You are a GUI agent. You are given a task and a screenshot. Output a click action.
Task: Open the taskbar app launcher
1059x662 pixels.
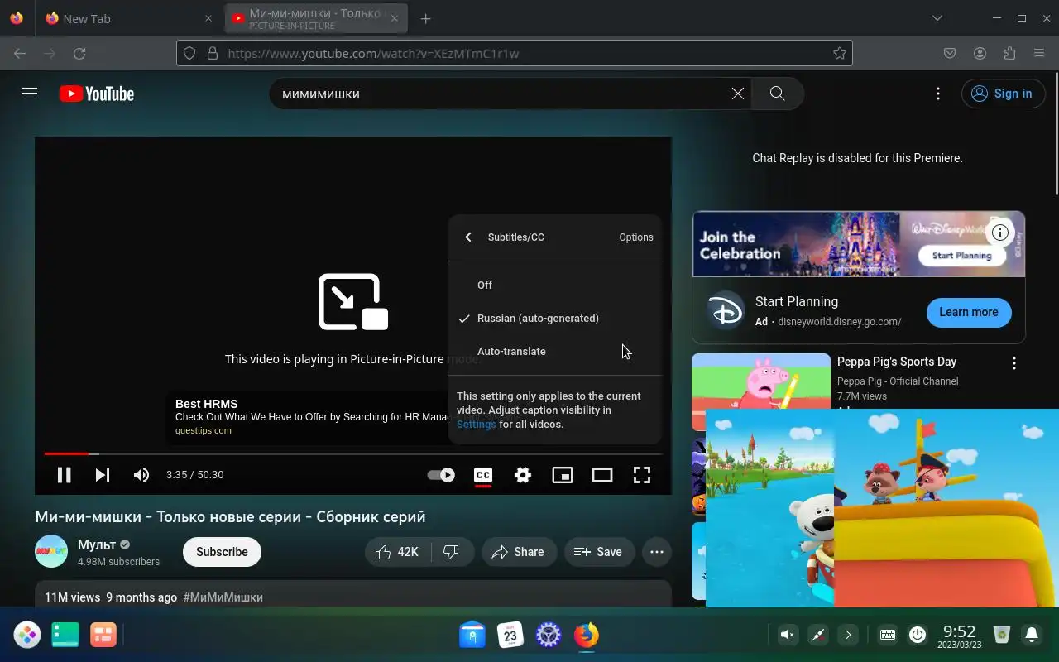(27, 635)
